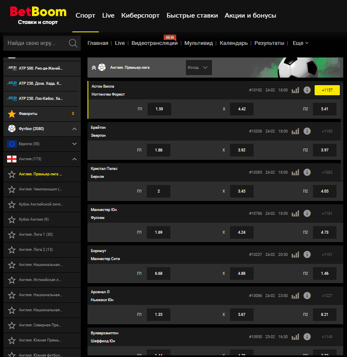The image size is (347, 357).
Task: Collapse league with double-chevron icon
Action: click(x=94, y=68)
